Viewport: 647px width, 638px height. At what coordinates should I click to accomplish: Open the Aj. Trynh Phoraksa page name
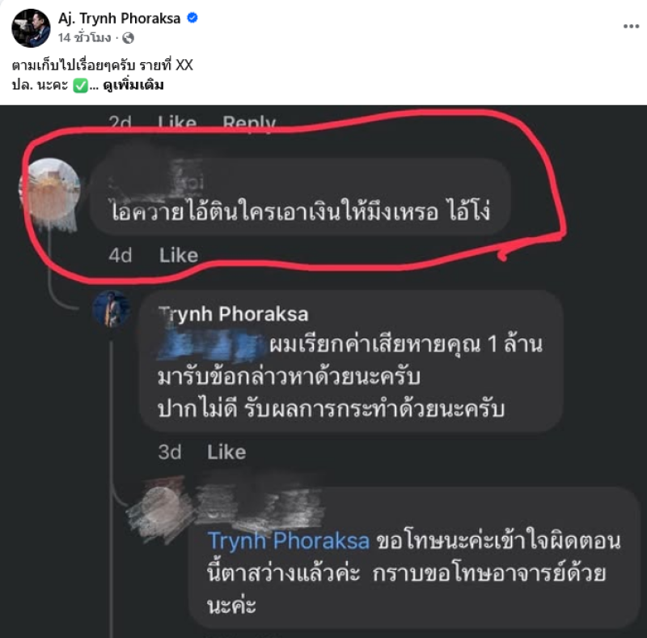pos(119,18)
